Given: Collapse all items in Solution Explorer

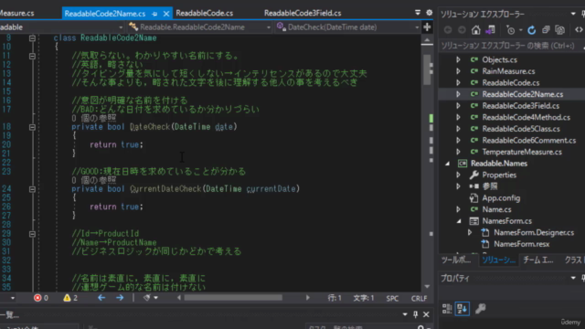Looking at the screenshot, I should click(x=546, y=30).
